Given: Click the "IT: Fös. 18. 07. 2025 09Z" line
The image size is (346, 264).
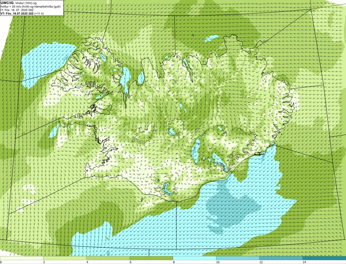Looking at the screenshot, I should (17, 10).
